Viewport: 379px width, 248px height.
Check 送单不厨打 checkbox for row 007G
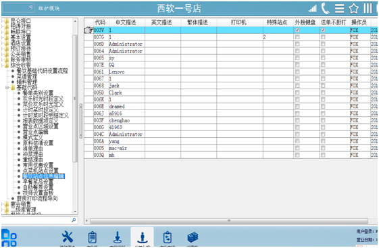pos(323,37)
